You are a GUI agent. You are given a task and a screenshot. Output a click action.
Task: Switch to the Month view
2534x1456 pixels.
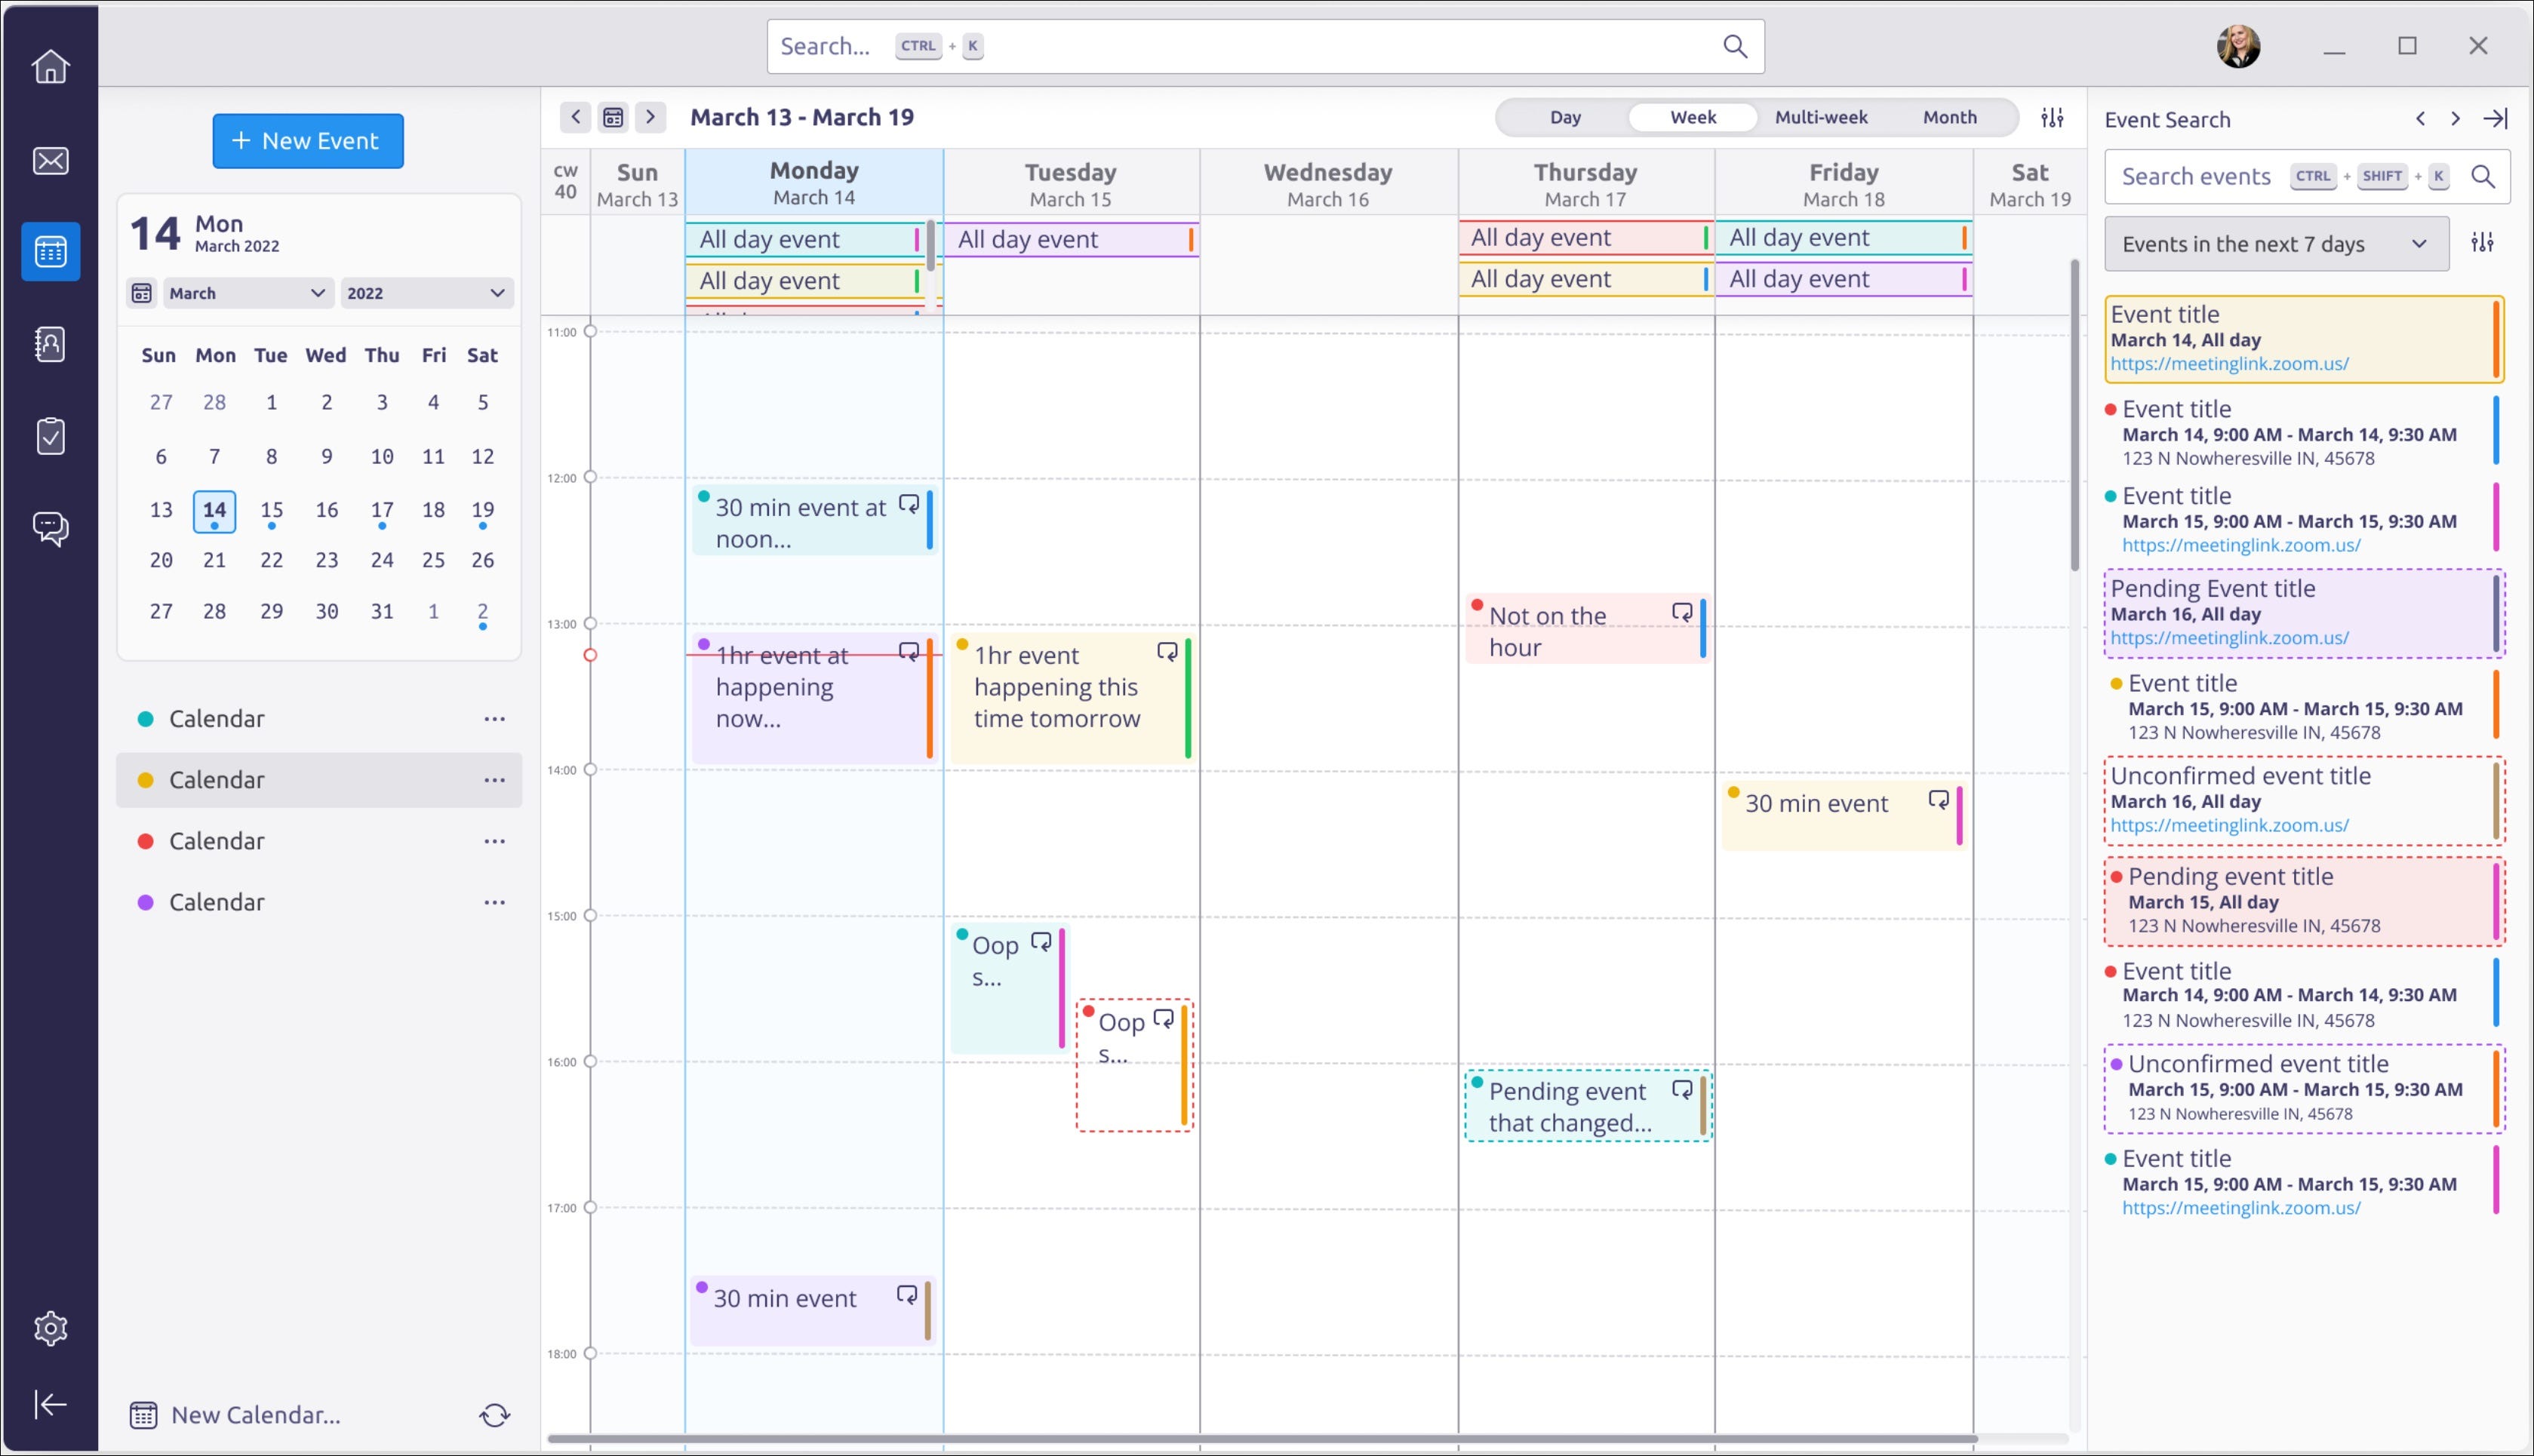(x=1949, y=117)
